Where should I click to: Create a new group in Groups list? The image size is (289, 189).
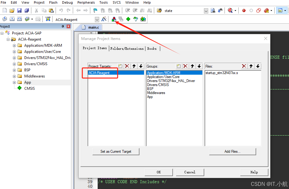pyautogui.click(x=178, y=66)
